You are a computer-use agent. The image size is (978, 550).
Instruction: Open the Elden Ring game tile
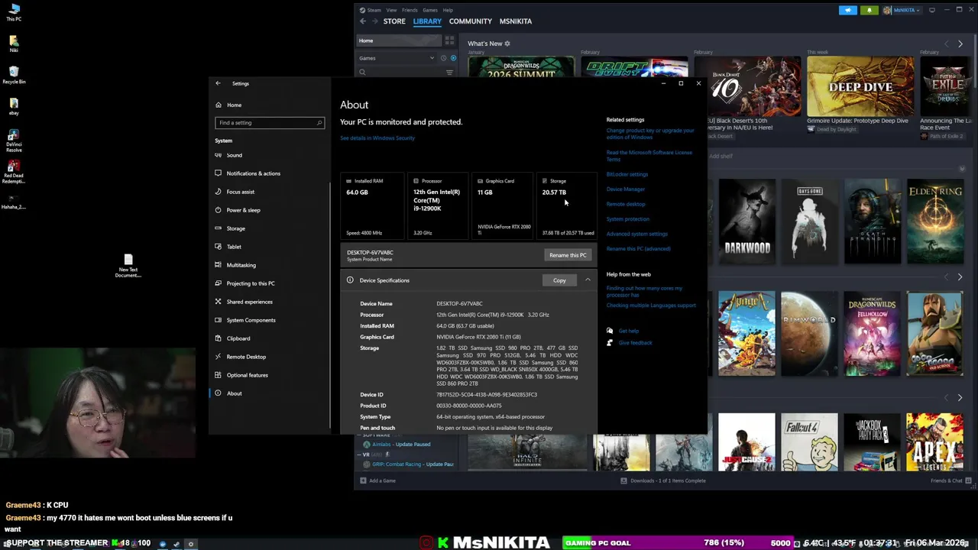(x=934, y=221)
